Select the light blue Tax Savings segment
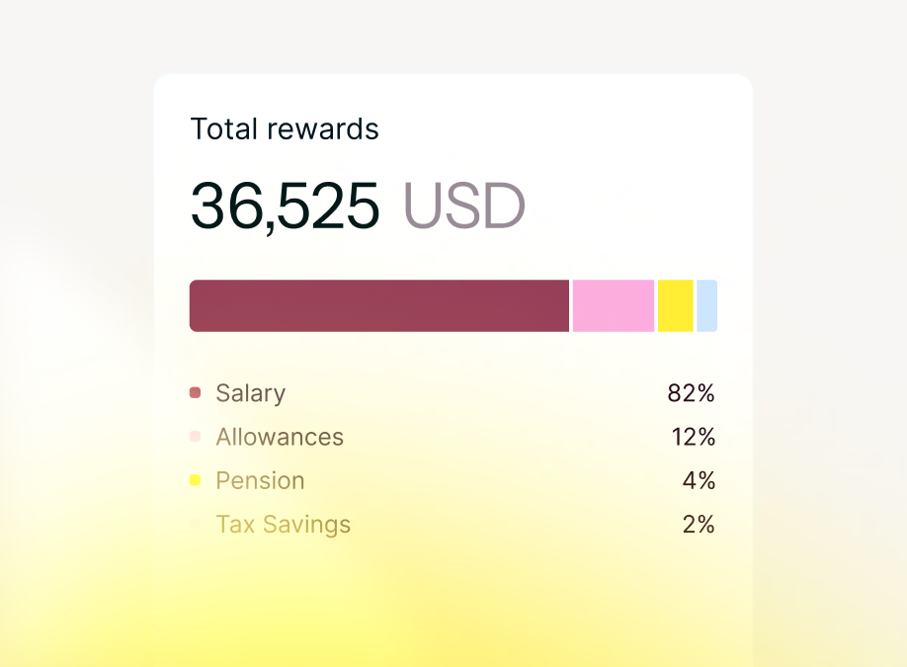This screenshot has width=907, height=667. pyautogui.click(x=706, y=306)
